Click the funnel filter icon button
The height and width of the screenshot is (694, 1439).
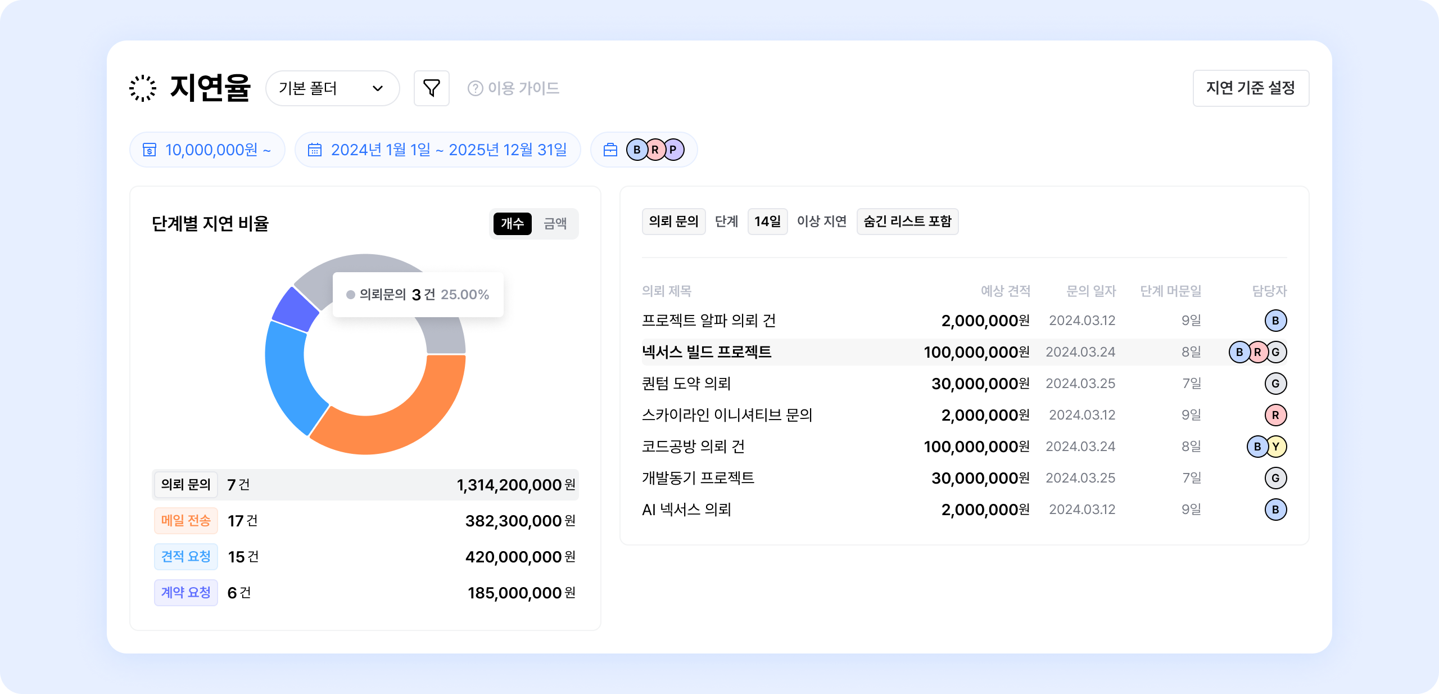click(431, 88)
